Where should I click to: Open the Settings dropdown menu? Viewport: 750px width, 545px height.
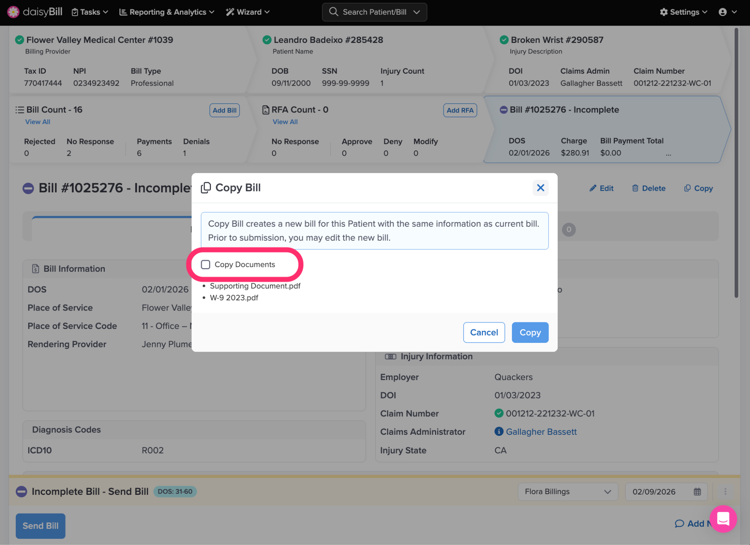(x=683, y=12)
